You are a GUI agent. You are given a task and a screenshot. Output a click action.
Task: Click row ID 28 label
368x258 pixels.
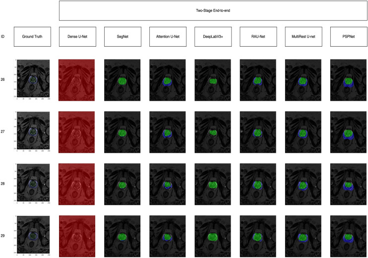[x=2, y=184]
